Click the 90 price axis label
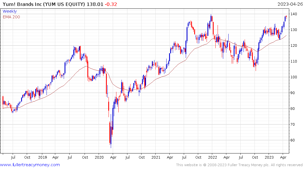The width and height of the screenshot is (303, 169). (x=293, y=93)
